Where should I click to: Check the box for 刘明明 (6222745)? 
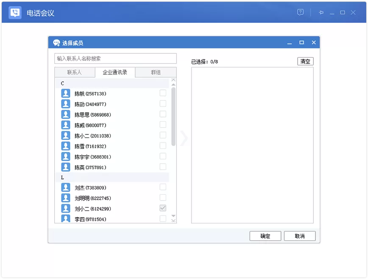click(163, 198)
